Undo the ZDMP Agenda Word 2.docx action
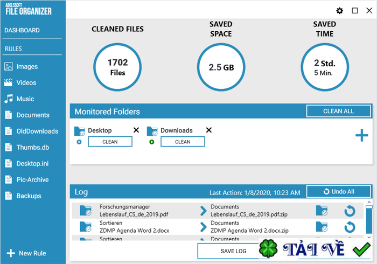 (350, 227)
